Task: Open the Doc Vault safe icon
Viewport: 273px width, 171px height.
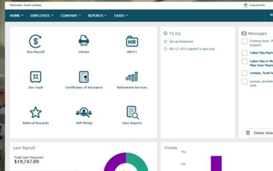Action: [x=35, y=77]
